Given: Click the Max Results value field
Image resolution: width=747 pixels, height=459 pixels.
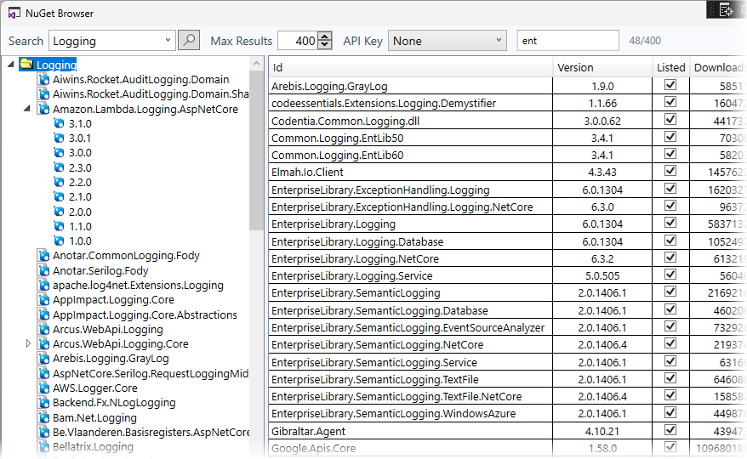Looking at the screenshot, I should click(299, 41).
